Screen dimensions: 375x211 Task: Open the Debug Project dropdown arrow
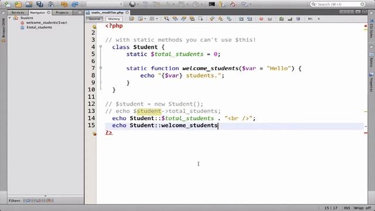click(x=187, y=4)
